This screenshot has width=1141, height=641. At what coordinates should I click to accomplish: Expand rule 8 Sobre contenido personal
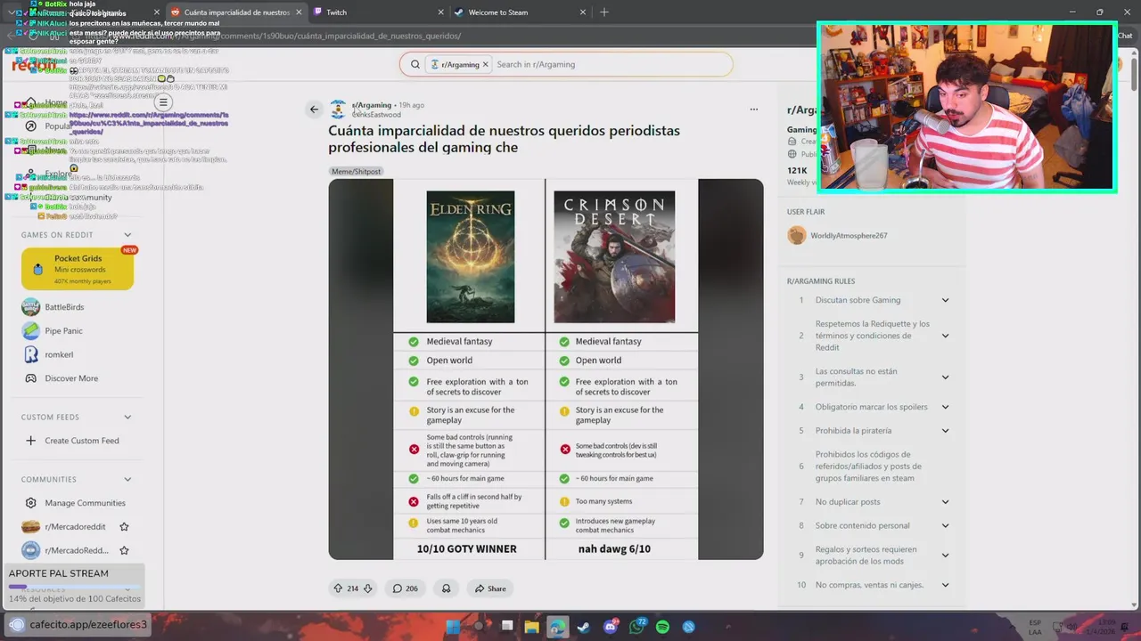click(945, 525)
